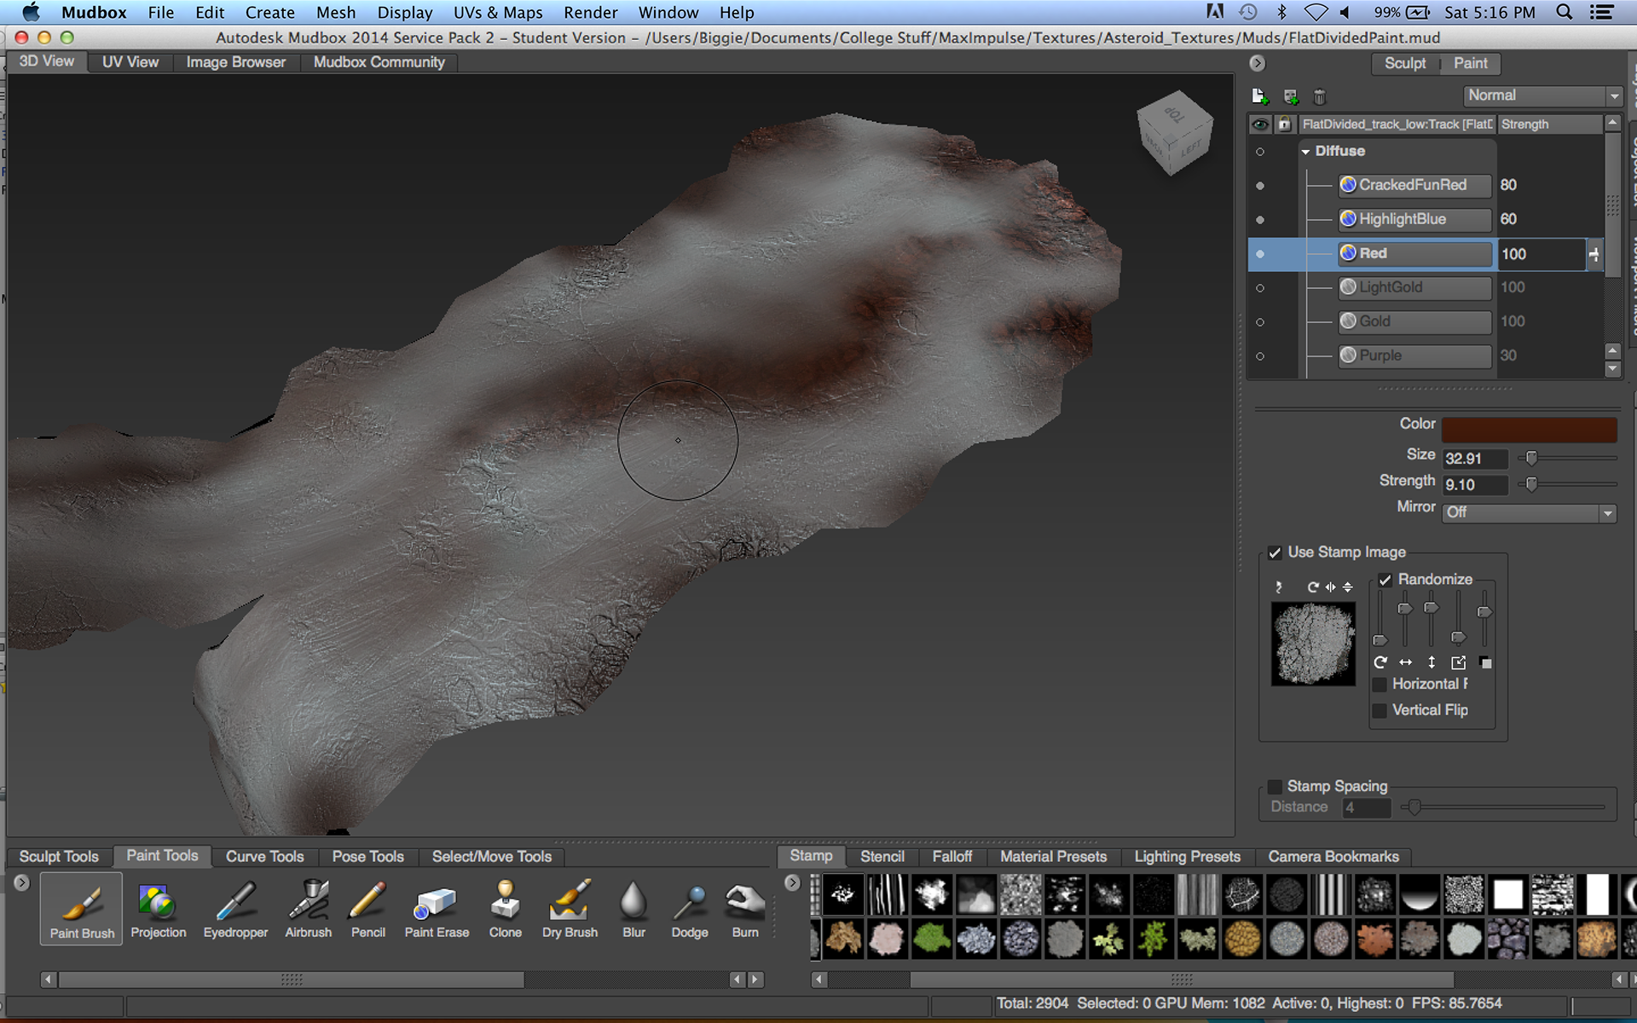Open the brush Color swatch
This screenshot has height=1023, width=1637.
pyautogui.click(x=1529, y=430)
